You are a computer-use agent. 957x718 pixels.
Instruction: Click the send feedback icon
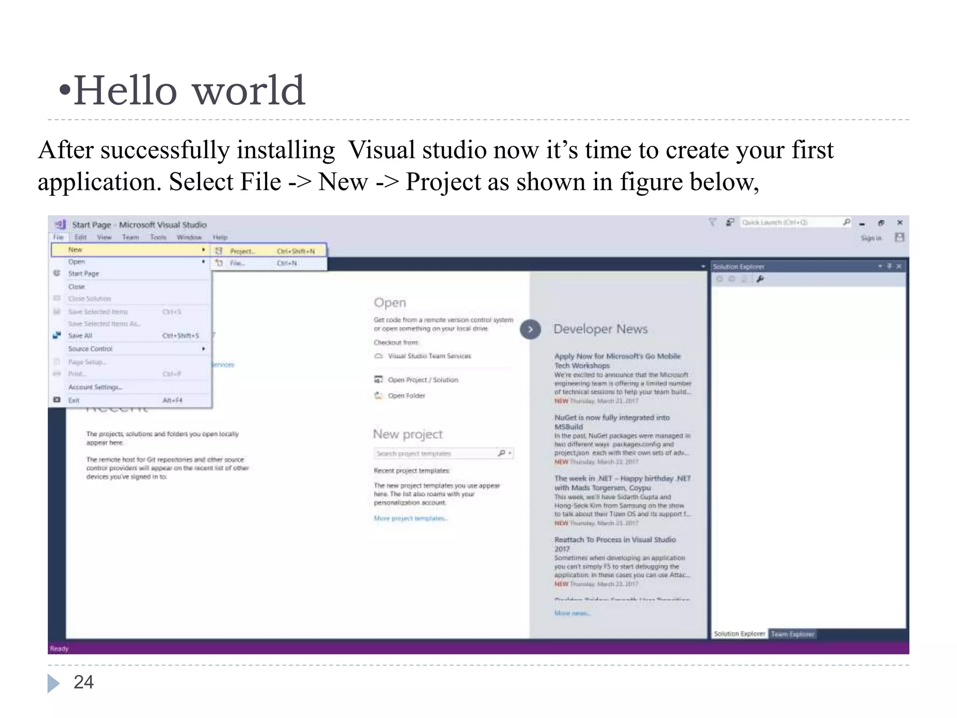(730, 223)
